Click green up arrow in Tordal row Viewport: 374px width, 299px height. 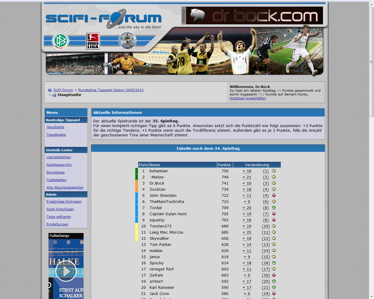pos(274,208)
